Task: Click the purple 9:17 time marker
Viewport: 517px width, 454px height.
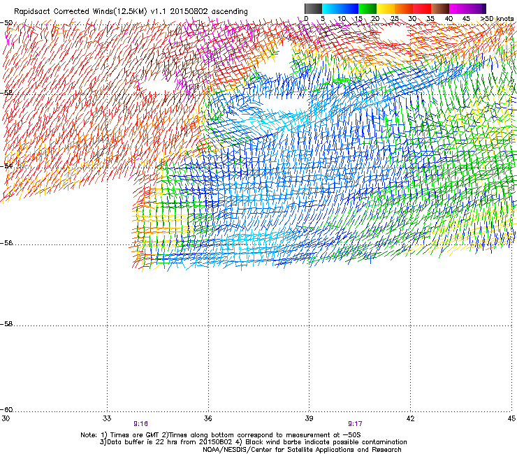Action: (355, 424)
